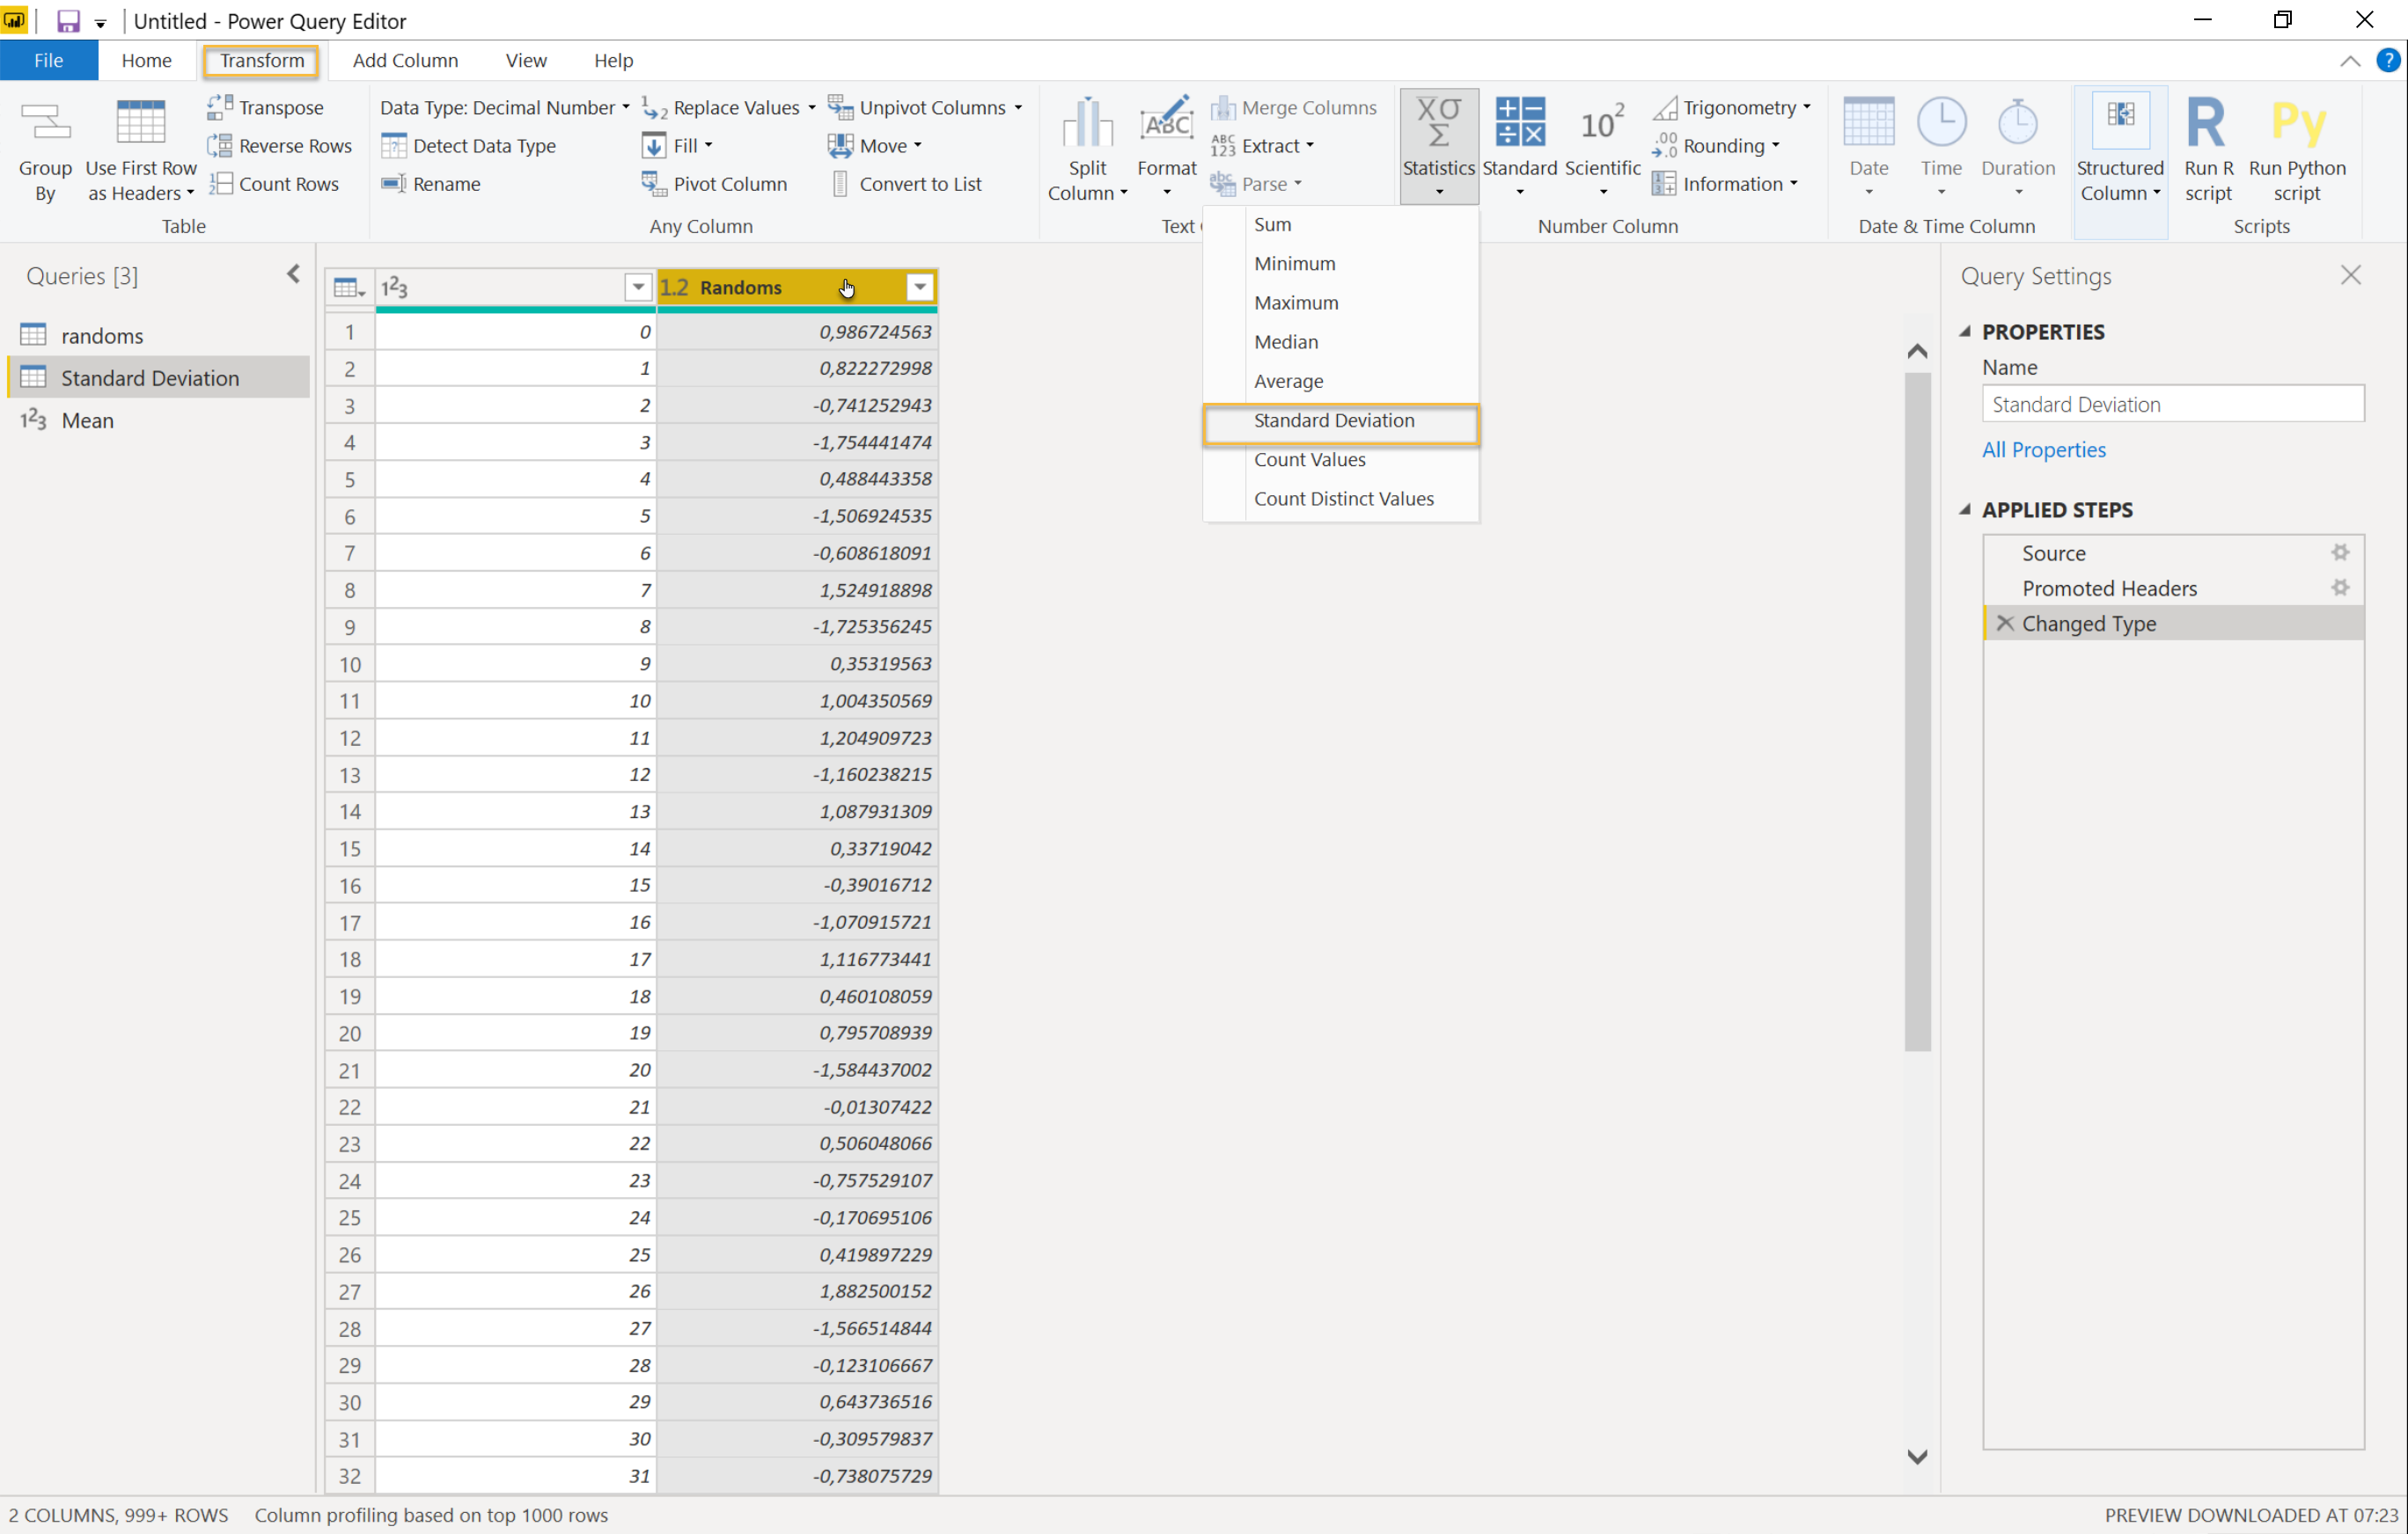The image size is (2408, 1534).
Task: Click the Merge Columns button
Action: 1293,107
